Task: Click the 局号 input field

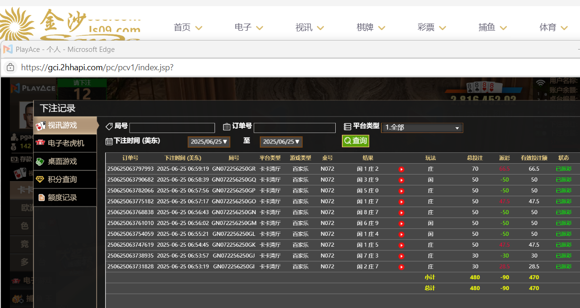Action: [x=172, y=128]
